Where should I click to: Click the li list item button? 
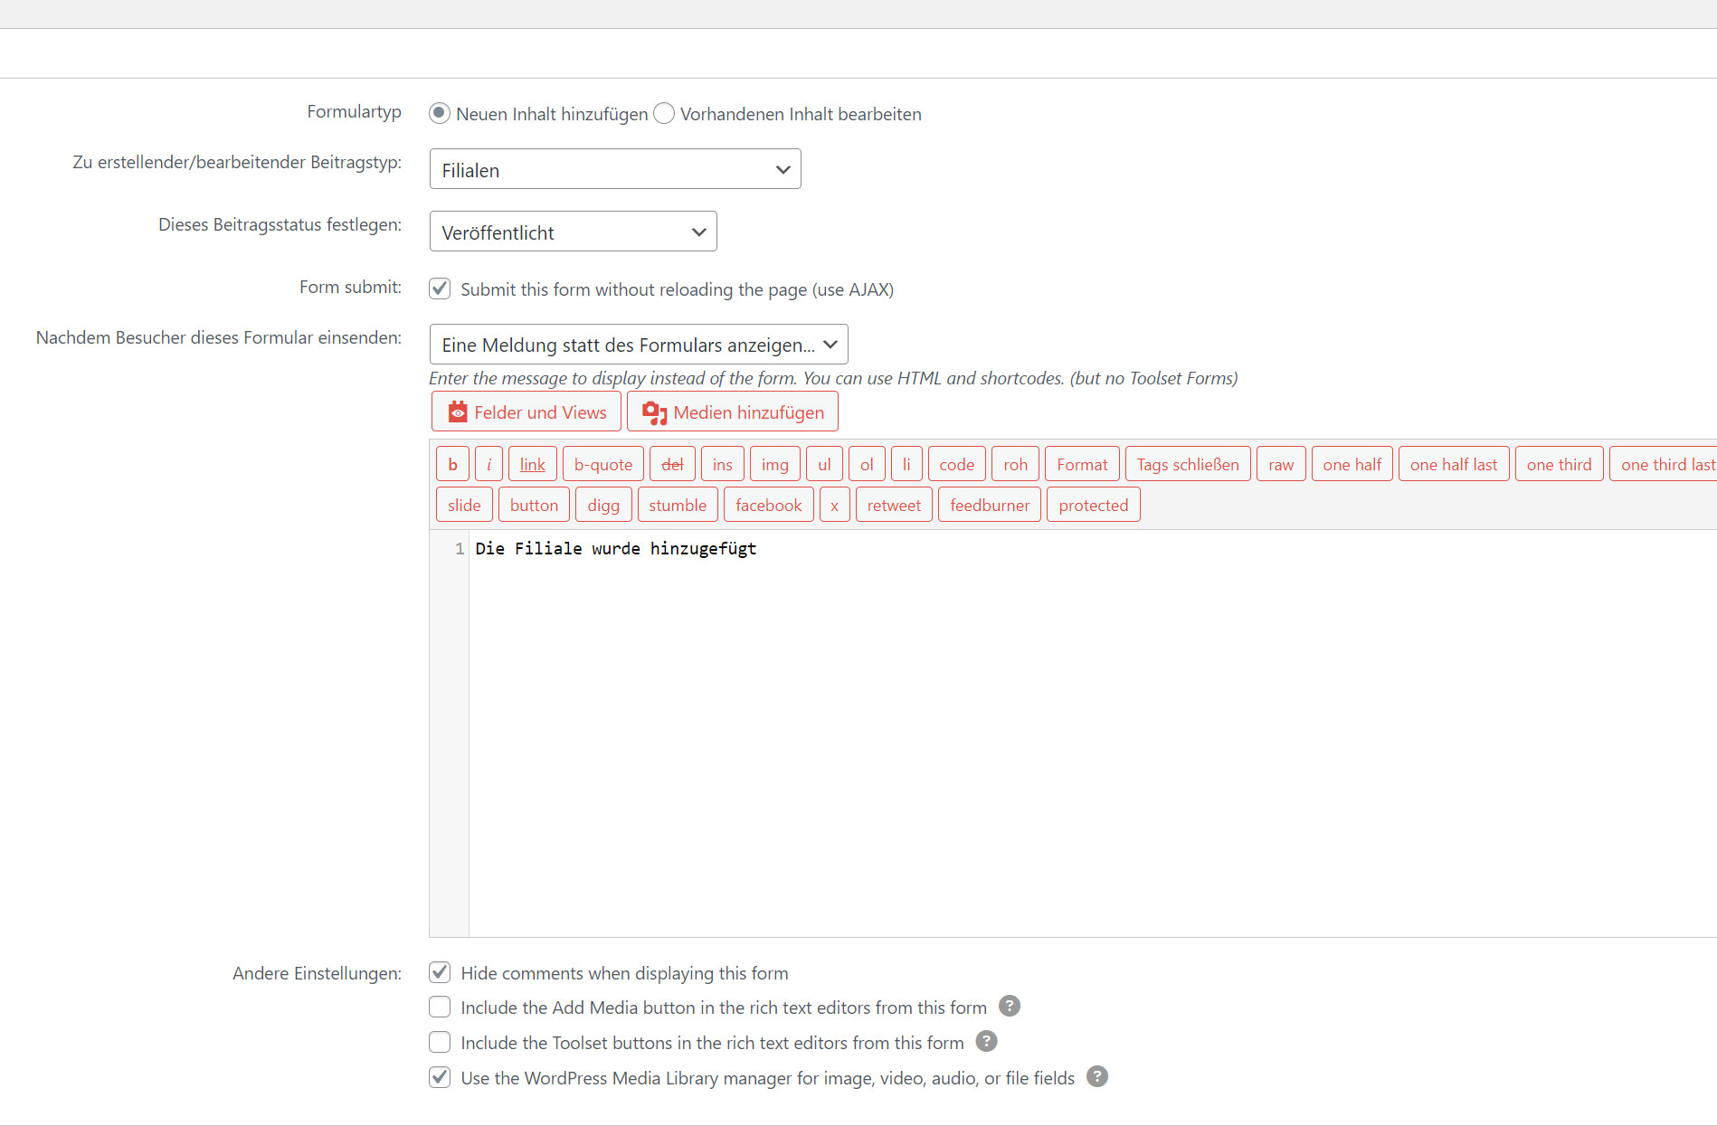906,464
